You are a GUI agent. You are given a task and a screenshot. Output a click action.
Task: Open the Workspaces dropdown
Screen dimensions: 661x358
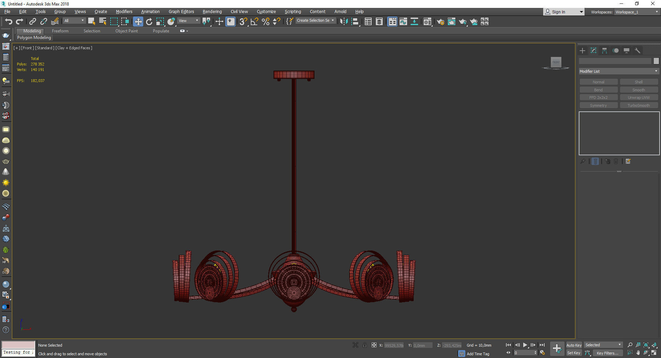pos(637,12)
